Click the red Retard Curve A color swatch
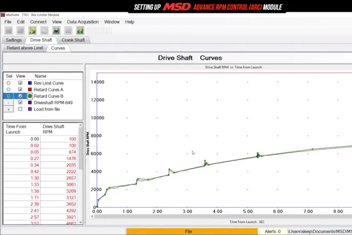Screen dimensions: 352x235 coord(30,90)
